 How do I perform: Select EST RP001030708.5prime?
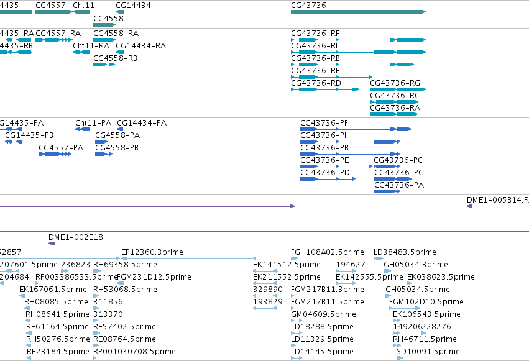point(95,359)
